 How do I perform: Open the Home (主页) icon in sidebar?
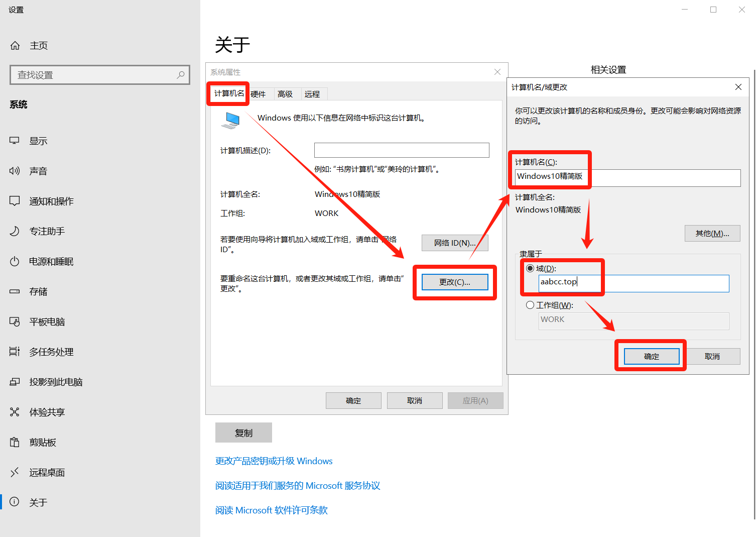pyautogui.click(x=15, y=46)
